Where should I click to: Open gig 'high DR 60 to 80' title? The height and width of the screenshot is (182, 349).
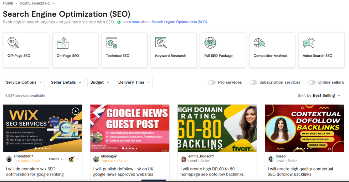pos(212,171)
